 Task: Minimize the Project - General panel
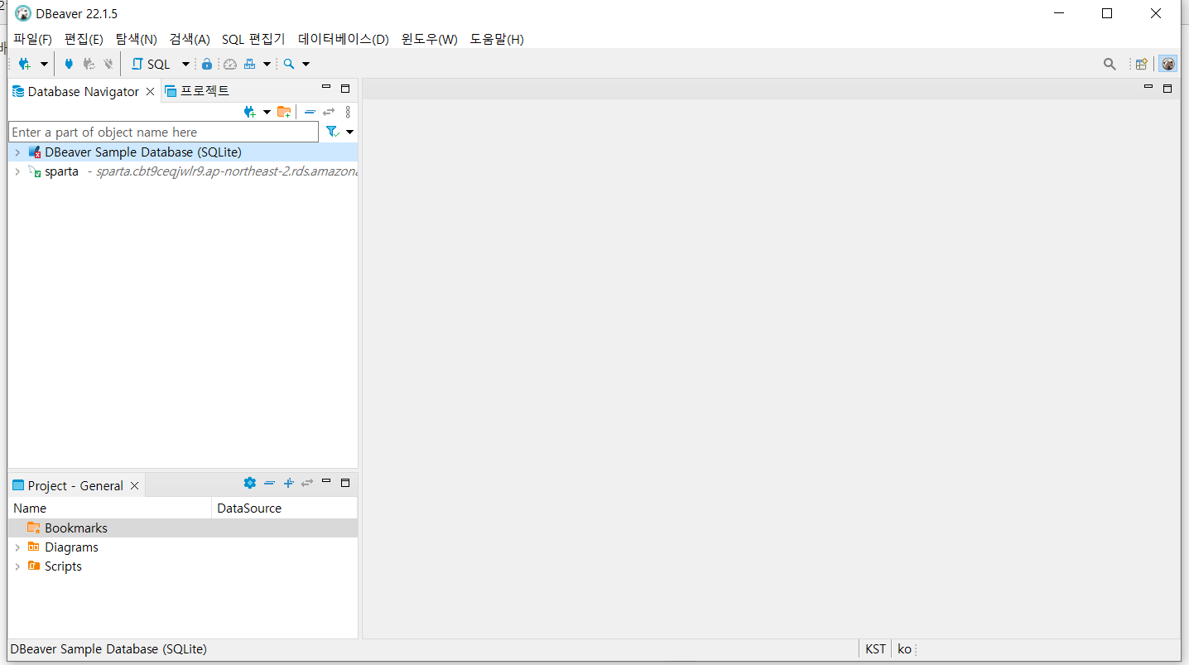[326, 482]
